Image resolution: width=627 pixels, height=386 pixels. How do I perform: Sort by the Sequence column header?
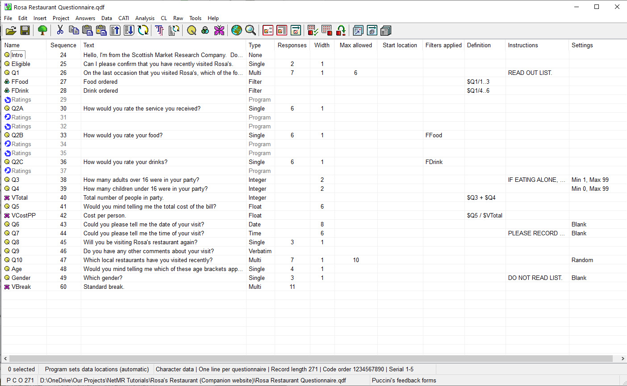click(63, 45)
